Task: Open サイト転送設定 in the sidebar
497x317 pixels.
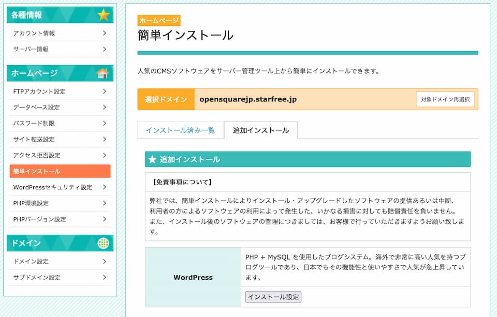Action: click(x=60, y=140)
